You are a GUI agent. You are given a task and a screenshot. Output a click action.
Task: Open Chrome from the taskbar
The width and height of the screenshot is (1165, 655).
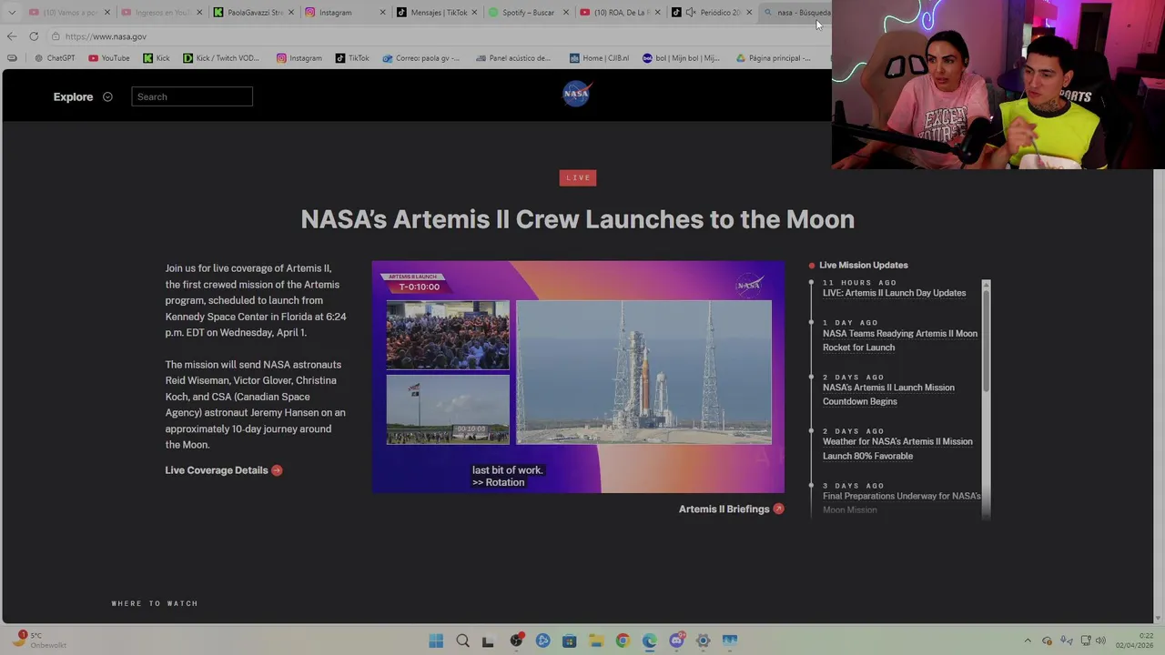coord(623,640)
